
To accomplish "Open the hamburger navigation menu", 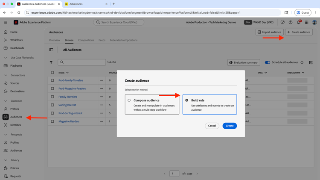I will tap(6, 22).
